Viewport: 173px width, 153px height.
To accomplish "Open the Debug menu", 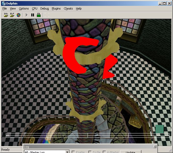I will (45, 8).
